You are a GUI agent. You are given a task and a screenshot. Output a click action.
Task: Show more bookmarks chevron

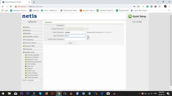[x=169, y=10]
